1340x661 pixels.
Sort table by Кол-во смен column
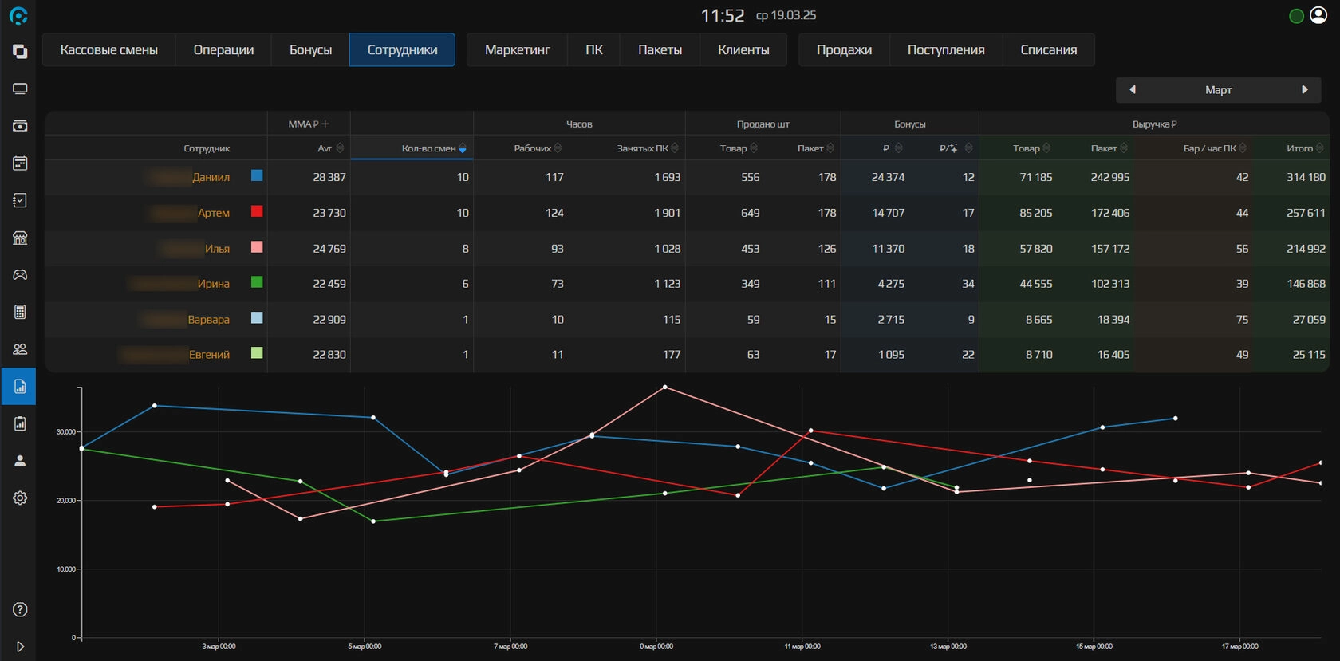point(433,148)
